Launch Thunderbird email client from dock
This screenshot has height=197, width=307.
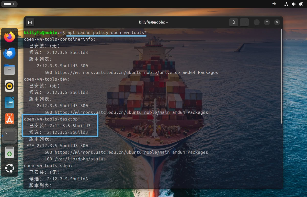tap(9, 53)
